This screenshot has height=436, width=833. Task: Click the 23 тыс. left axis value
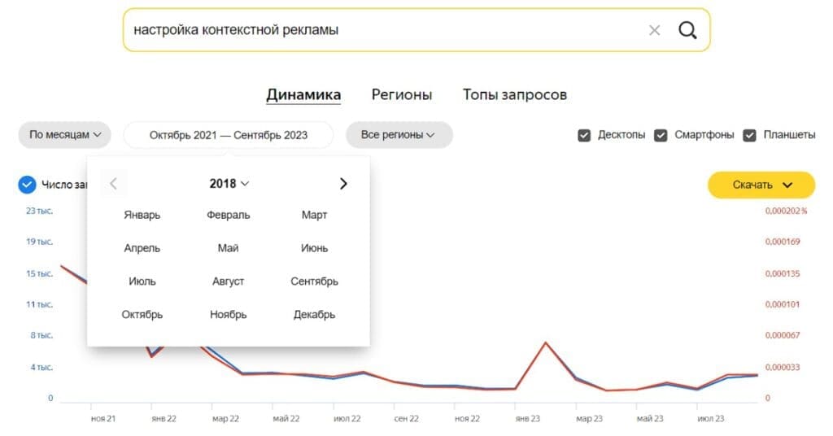pos(39,211)
